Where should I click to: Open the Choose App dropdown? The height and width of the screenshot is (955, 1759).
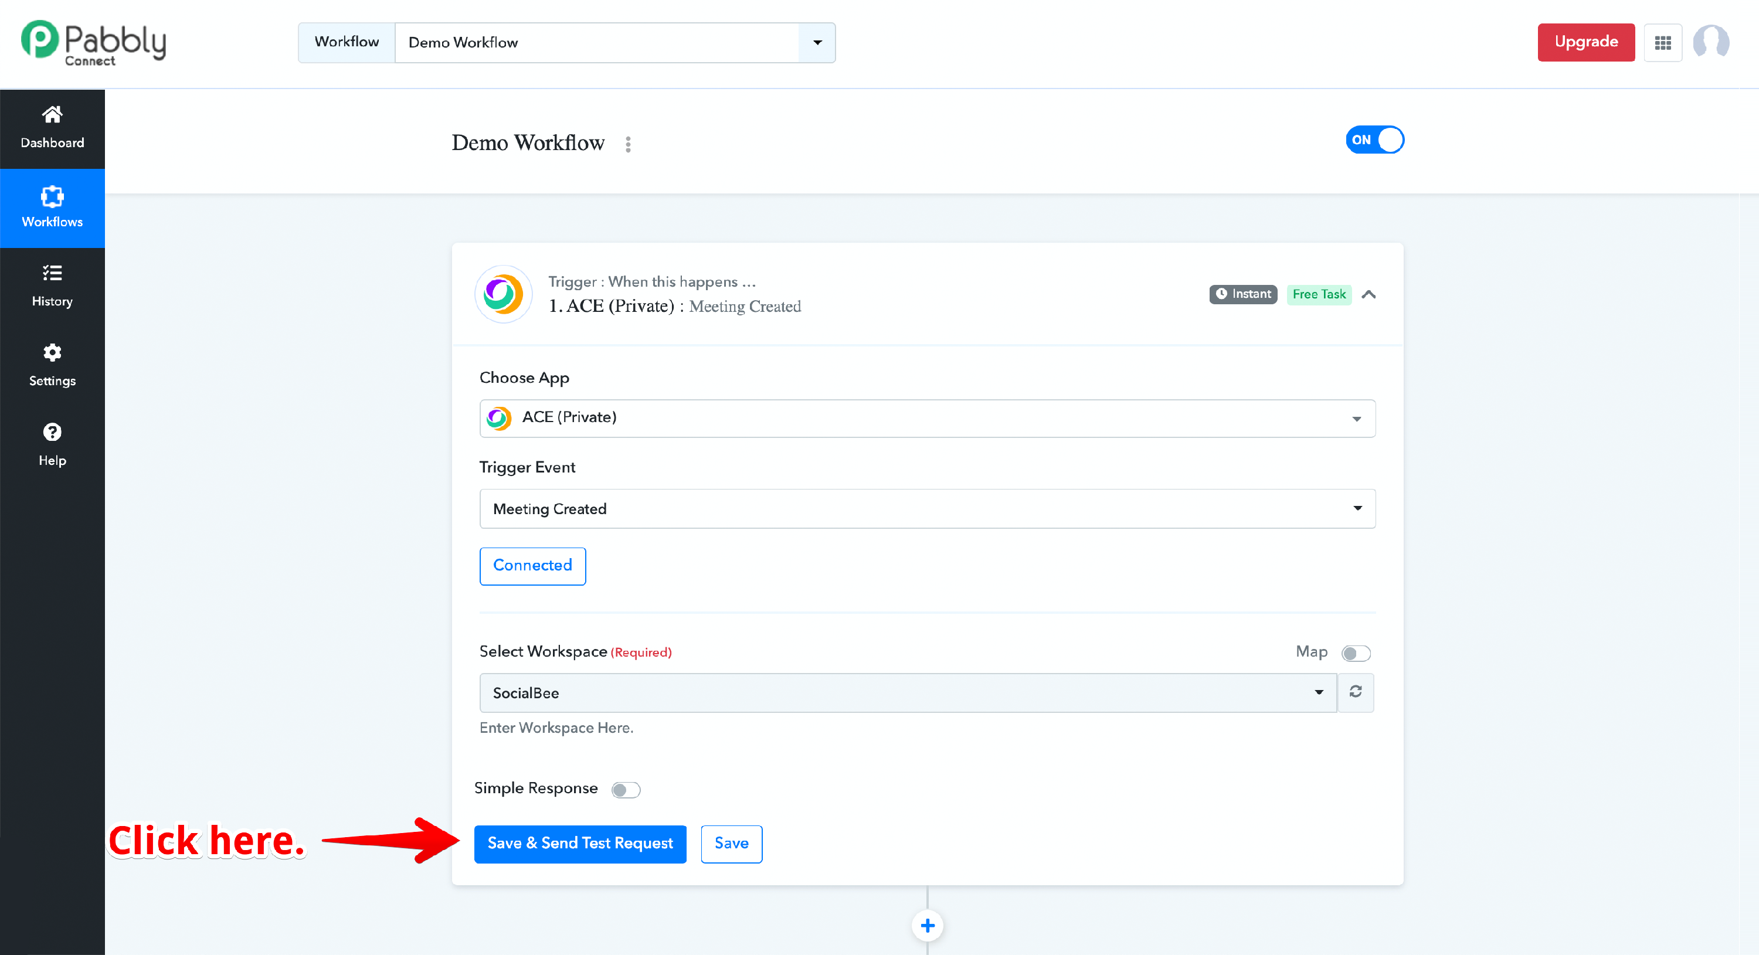(928, 418)
